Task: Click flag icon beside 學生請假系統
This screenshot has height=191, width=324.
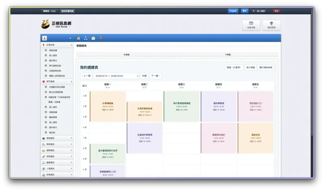Action: [46, 66]
